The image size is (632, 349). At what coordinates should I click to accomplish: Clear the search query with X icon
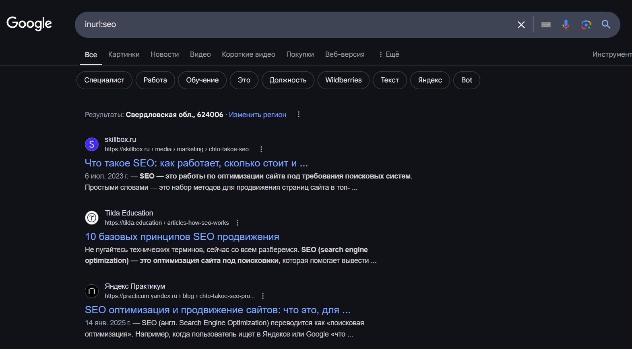[x=521, y=25]
